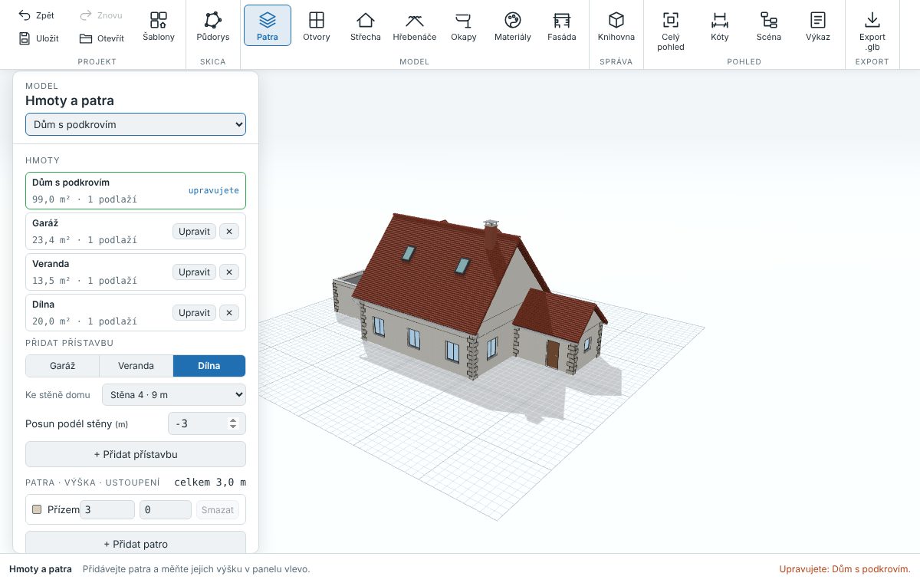Click the Přízemí floor height field
920x583 pixels.
[107, 509]
